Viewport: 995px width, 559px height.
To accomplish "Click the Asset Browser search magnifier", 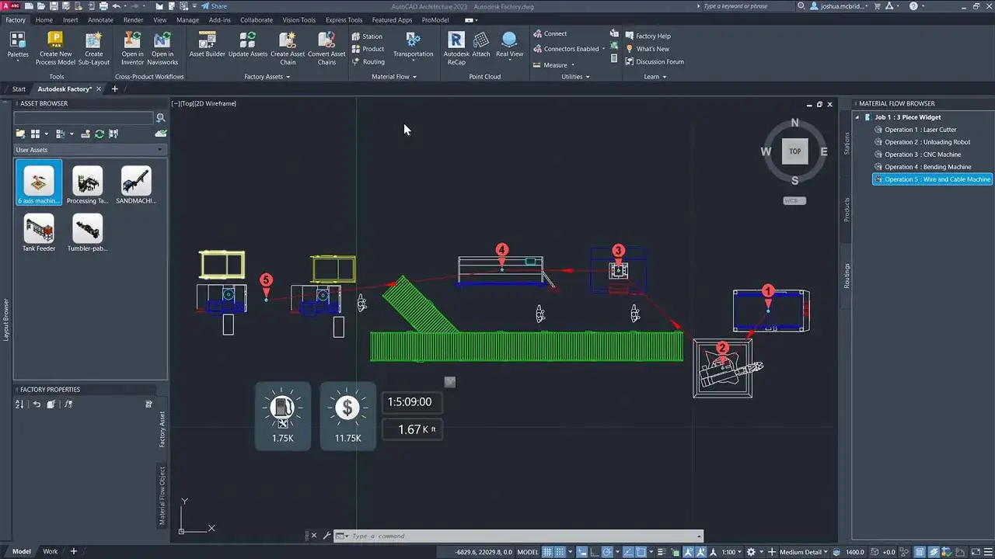I will pos(161,118).
